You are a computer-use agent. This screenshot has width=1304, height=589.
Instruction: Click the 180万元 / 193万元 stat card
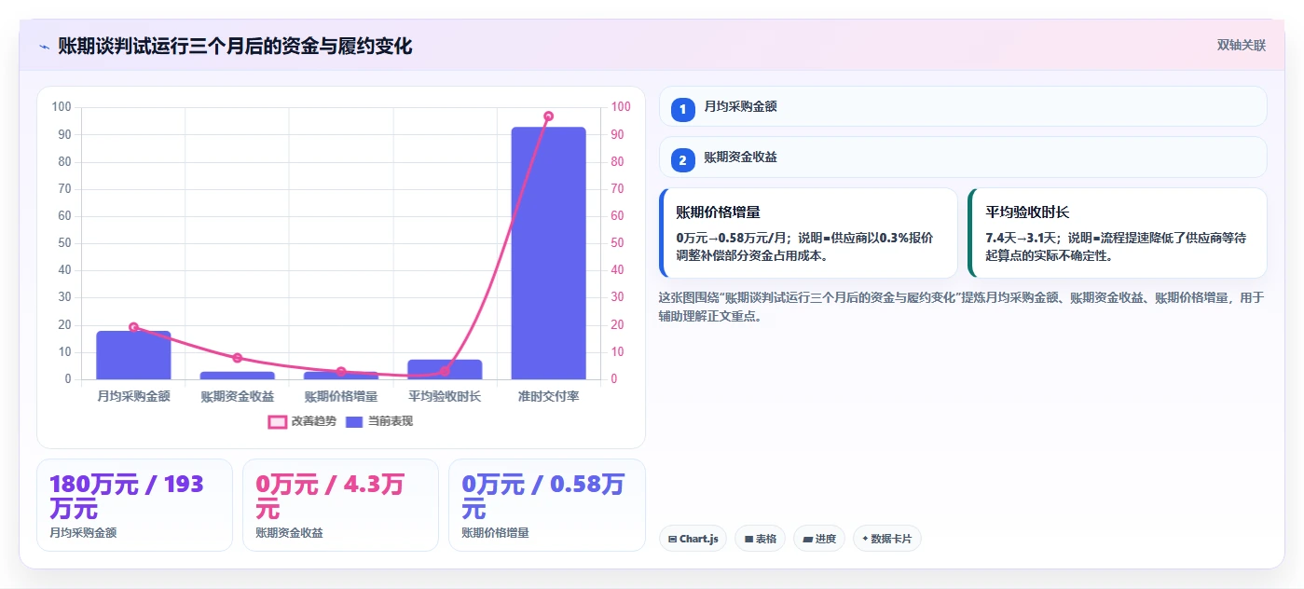(x=134, y=505)
